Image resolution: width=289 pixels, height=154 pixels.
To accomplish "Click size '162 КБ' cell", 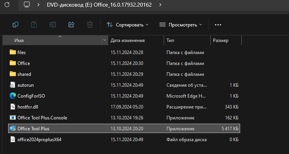I will [x=232, y=118].
